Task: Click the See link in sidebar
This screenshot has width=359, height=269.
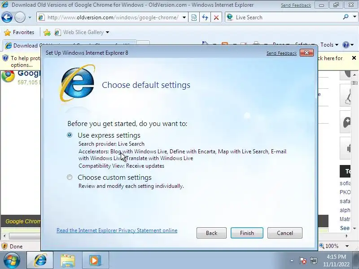Action: (x=345, y=228)
